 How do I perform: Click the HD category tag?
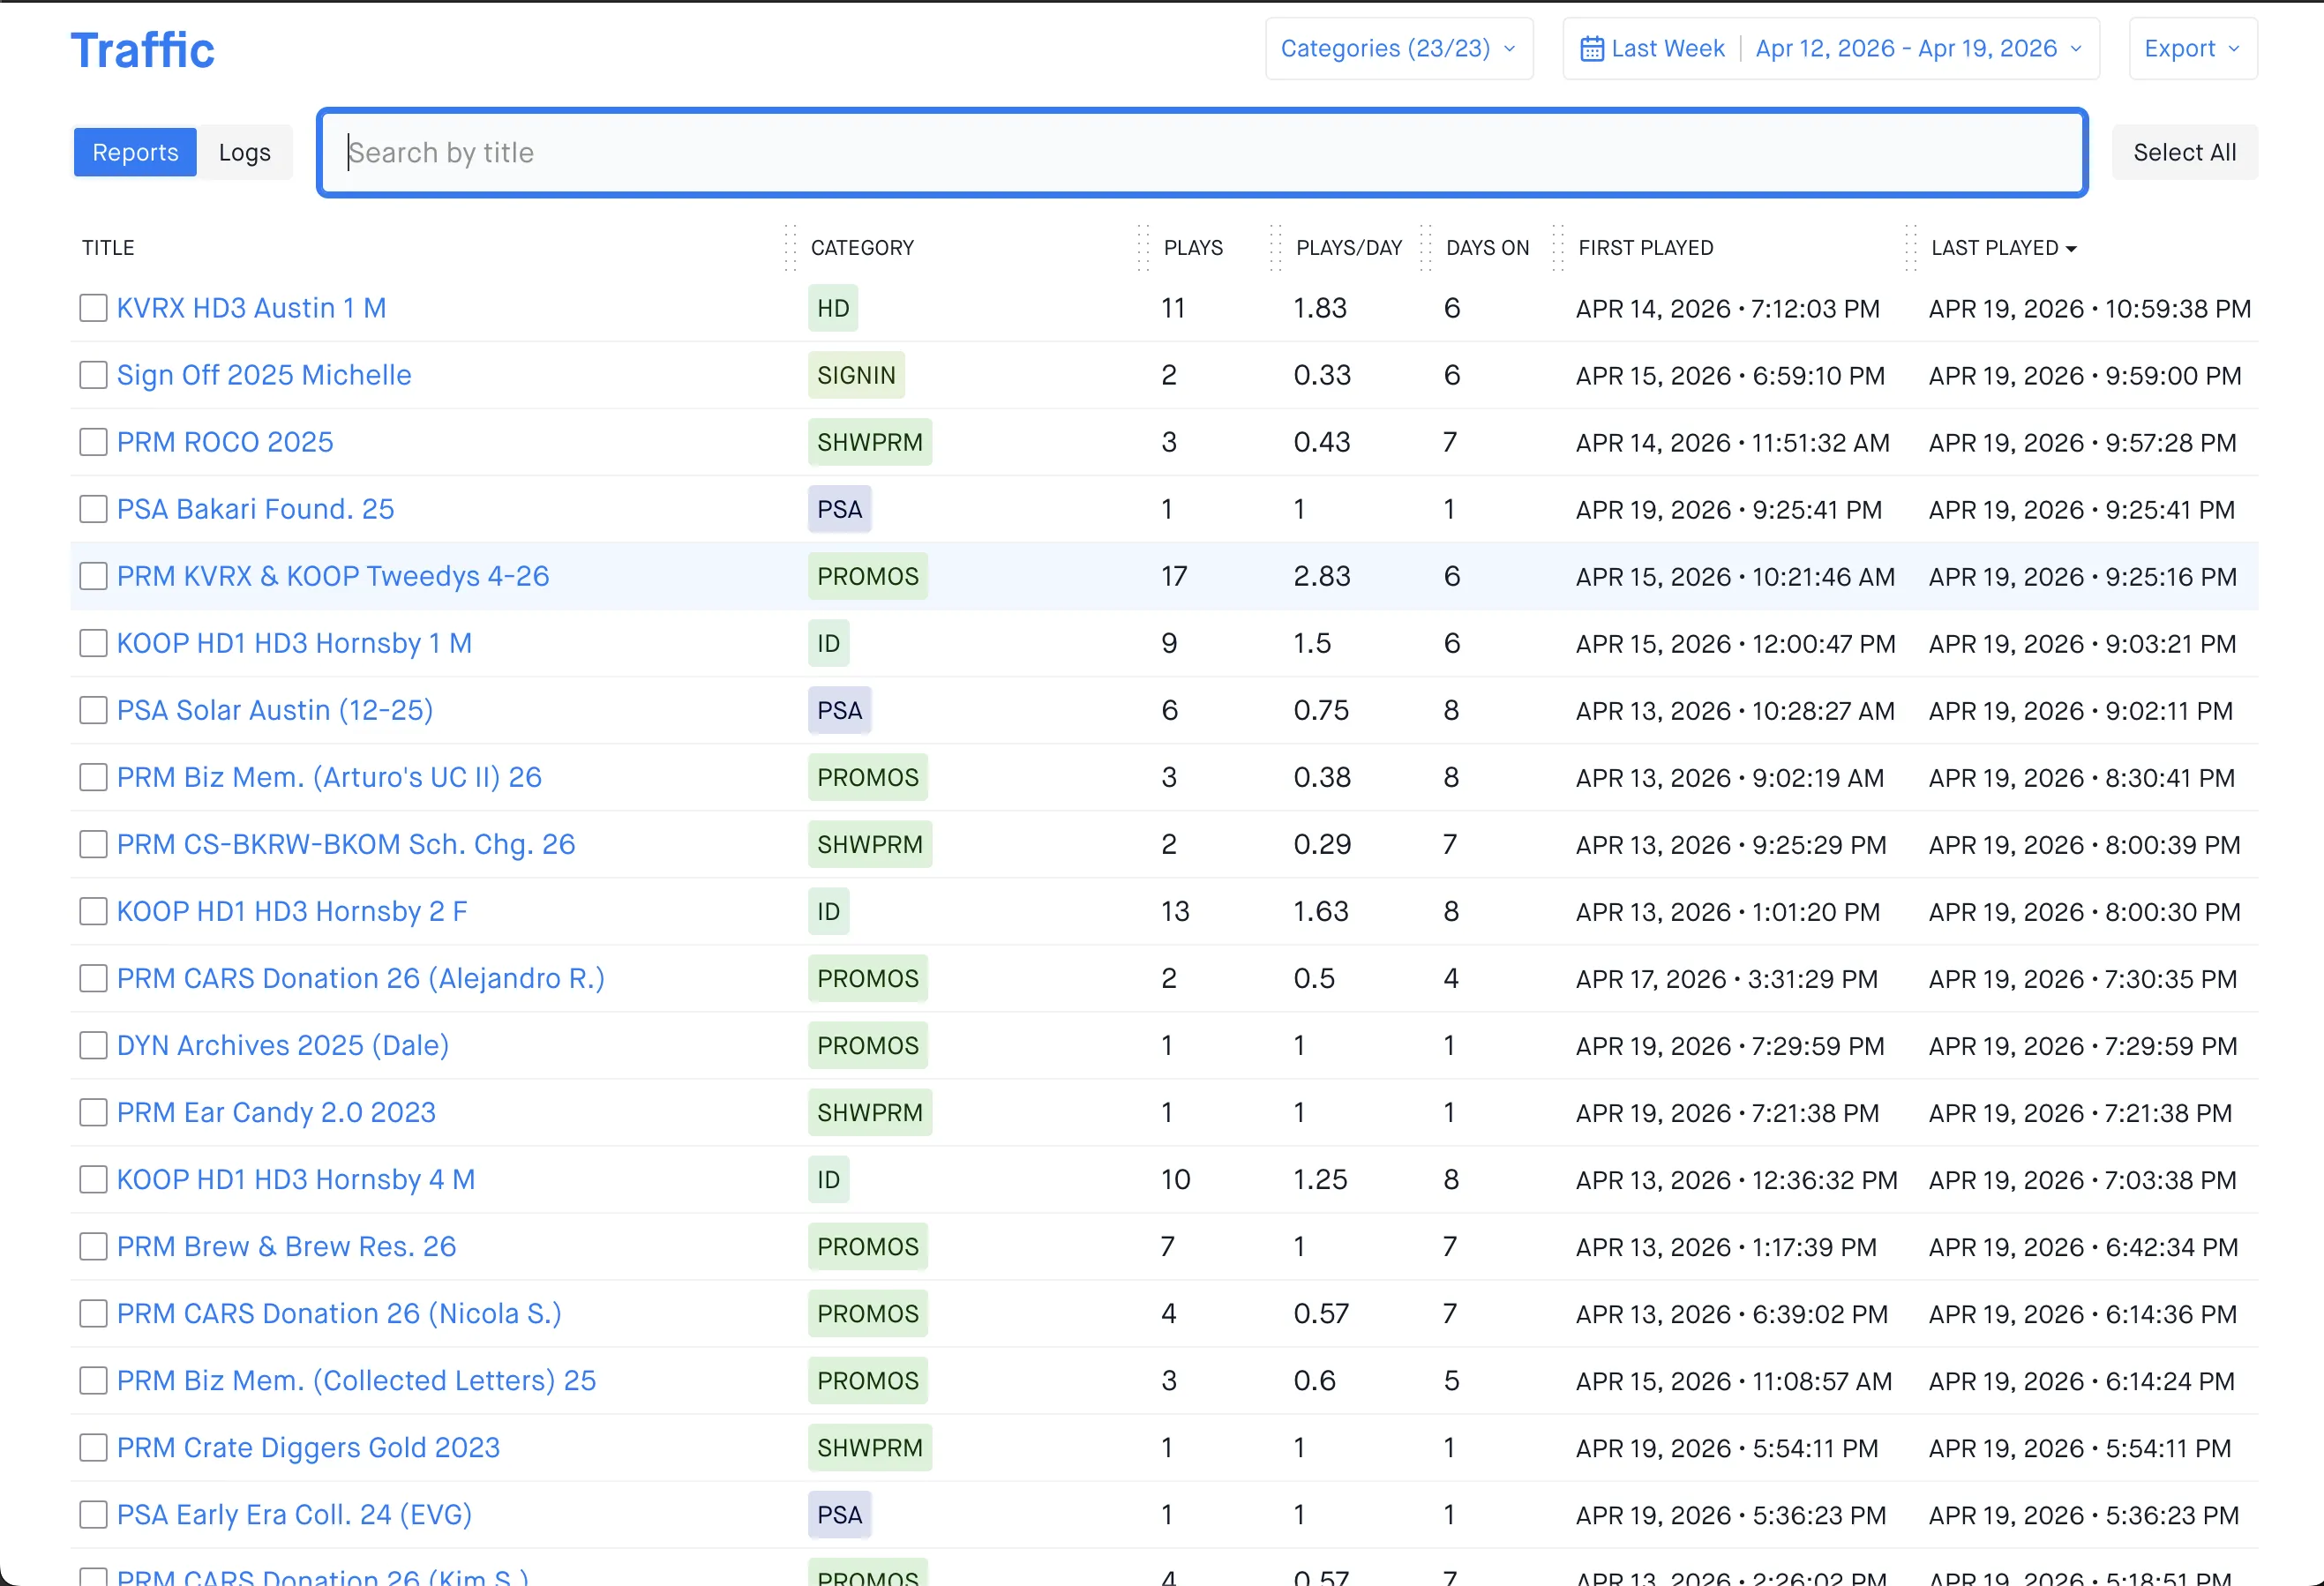(x=833, y=308)
